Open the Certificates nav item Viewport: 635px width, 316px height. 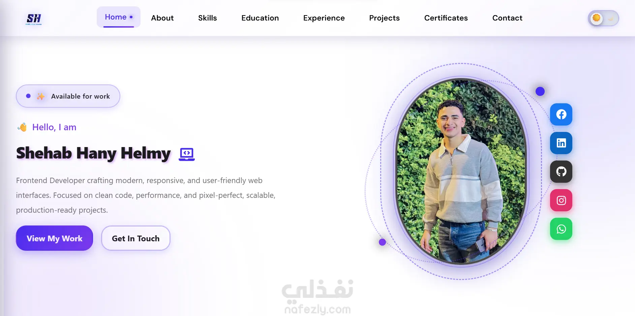446,18
